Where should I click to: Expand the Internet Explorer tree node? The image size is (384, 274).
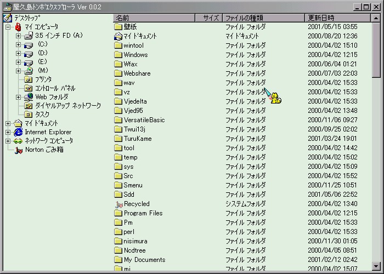[x=8, y=133]
